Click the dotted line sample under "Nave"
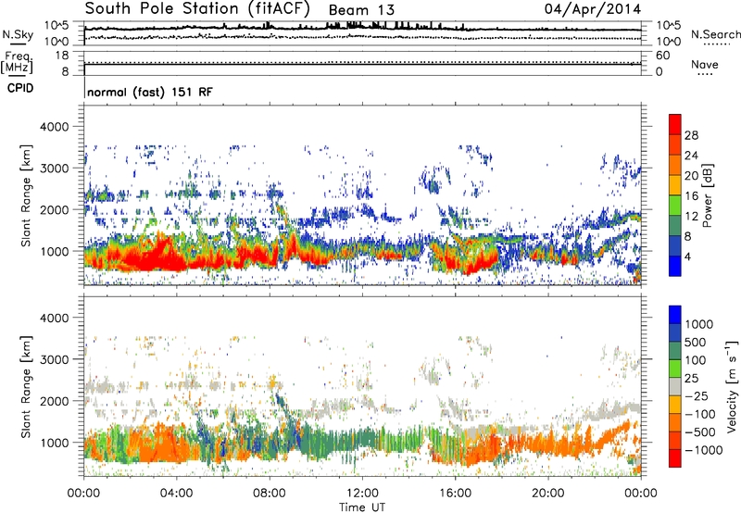741x513 pixels. pos(705,75)
